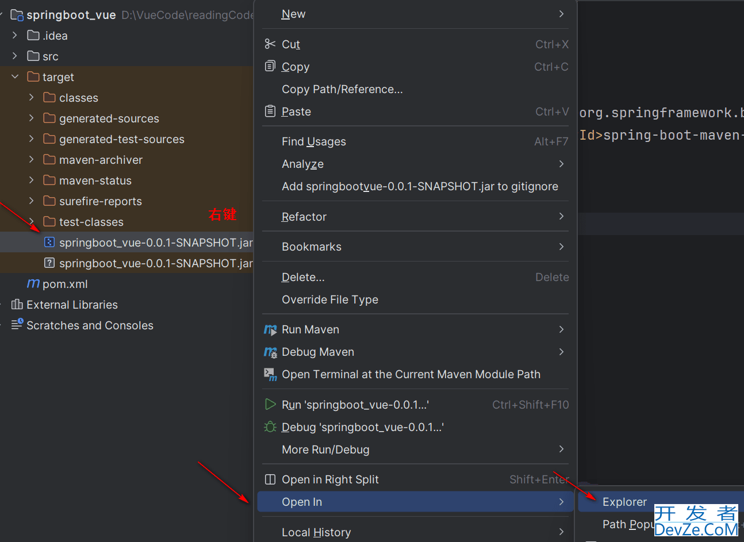Select Run Maven menu text
The height and width of the screenshot is (542, 744).
click(310, 329)
